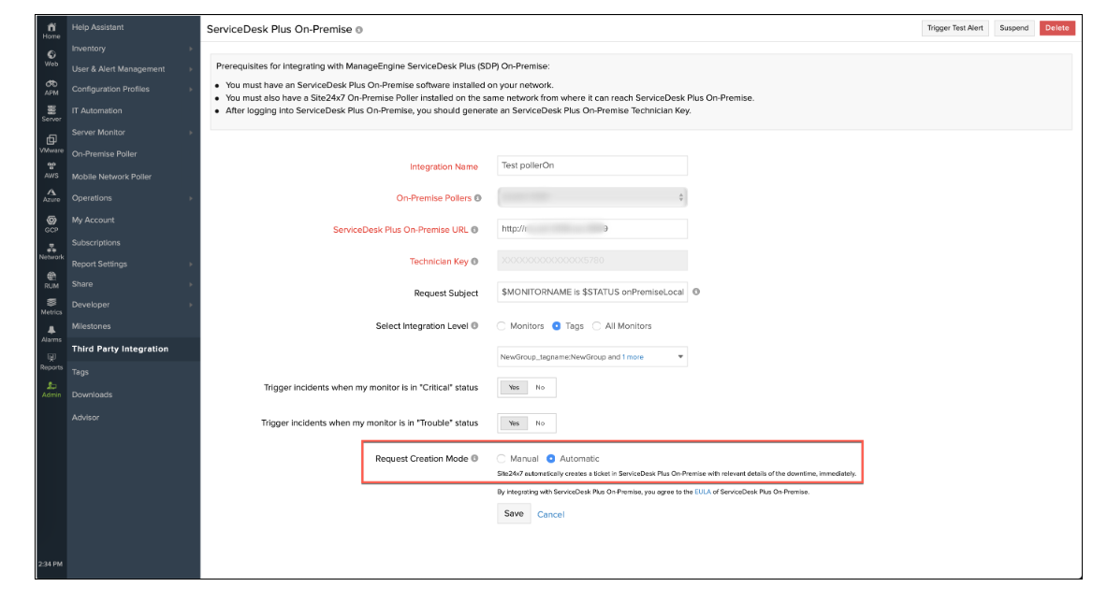
Task: Select the Manual request creation mode
Action: tap(502, 459)
